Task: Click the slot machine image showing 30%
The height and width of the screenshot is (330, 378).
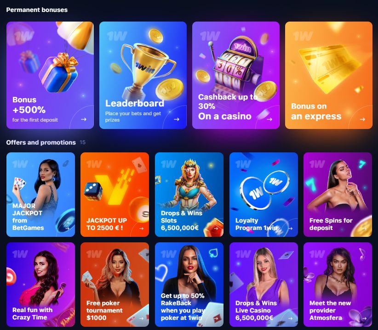Action: coord(235,66)
